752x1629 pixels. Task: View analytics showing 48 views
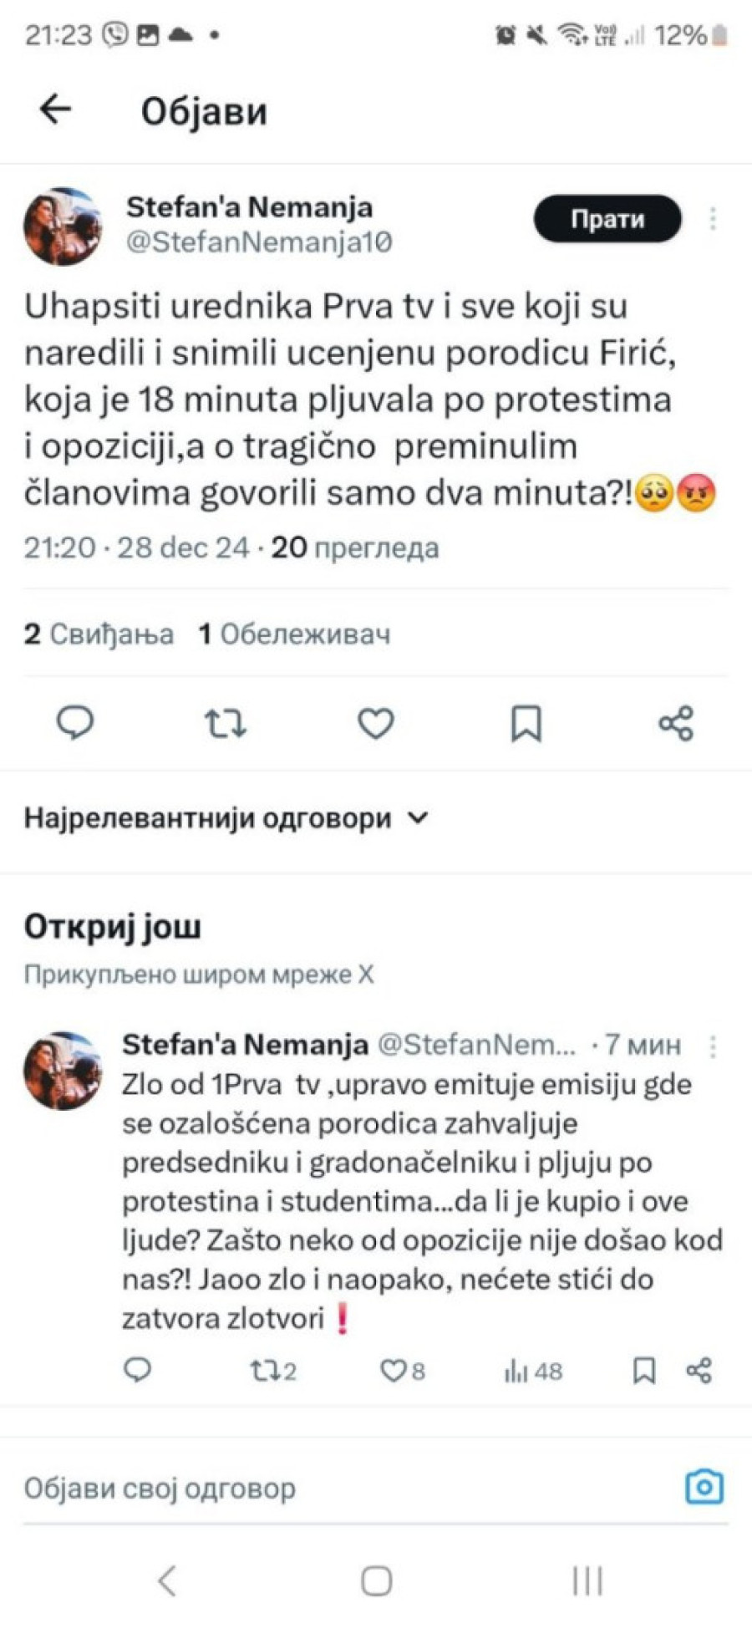point(533,1371)
